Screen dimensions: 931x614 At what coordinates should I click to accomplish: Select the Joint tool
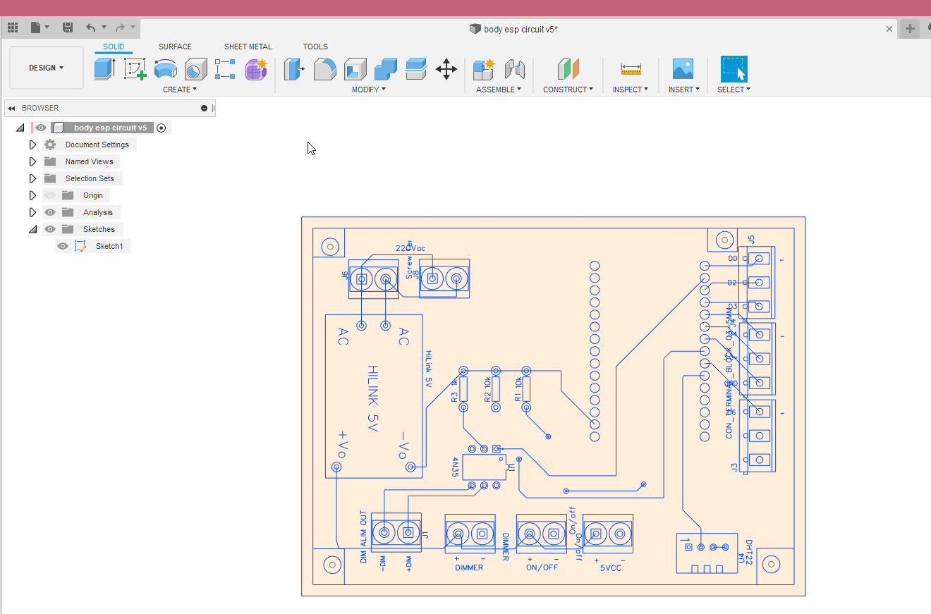click(x=514, y=69)
